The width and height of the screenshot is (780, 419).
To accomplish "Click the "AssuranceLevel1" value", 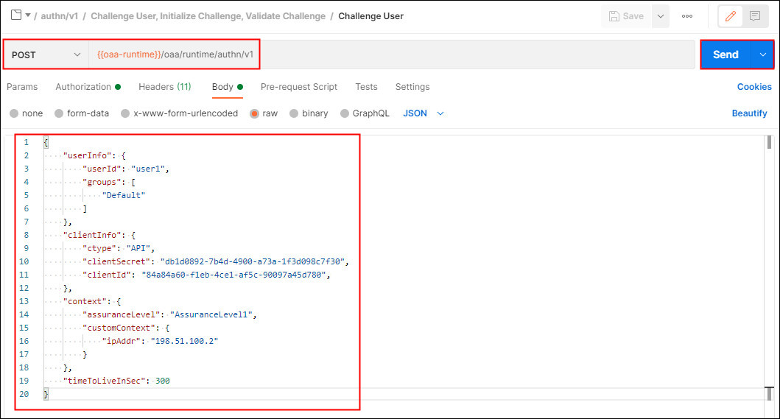I will (x=211, y=314).
